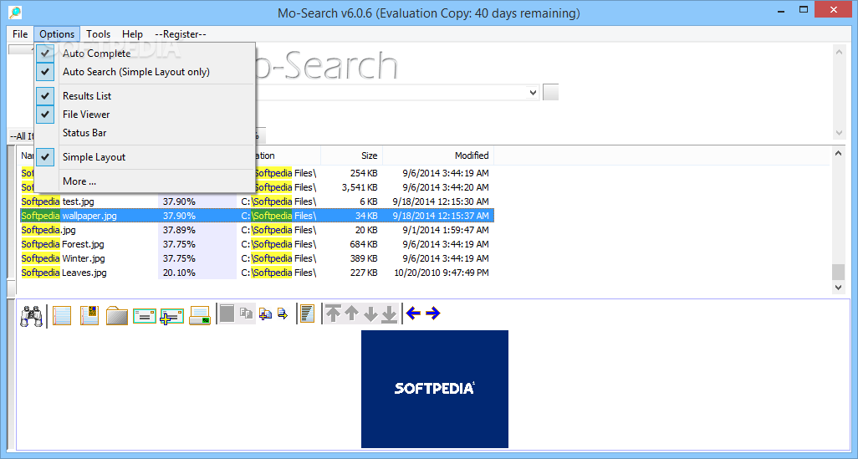Screen dimensions: 858x459
Task: Click results list scroll up arrow
Action: (x=838, y=154)
